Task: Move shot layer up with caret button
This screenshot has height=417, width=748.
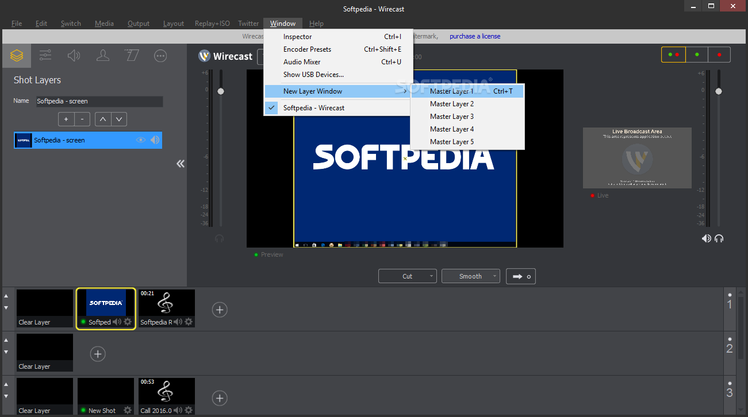Action: pyautogui.click(x=102, y=119)
